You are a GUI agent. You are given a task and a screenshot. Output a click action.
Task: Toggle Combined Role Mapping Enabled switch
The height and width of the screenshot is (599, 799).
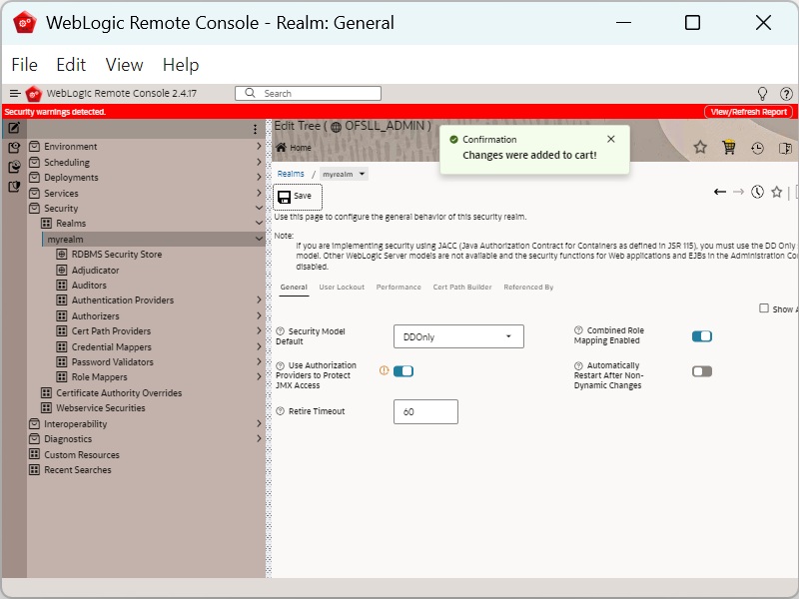tap(702, 336)
